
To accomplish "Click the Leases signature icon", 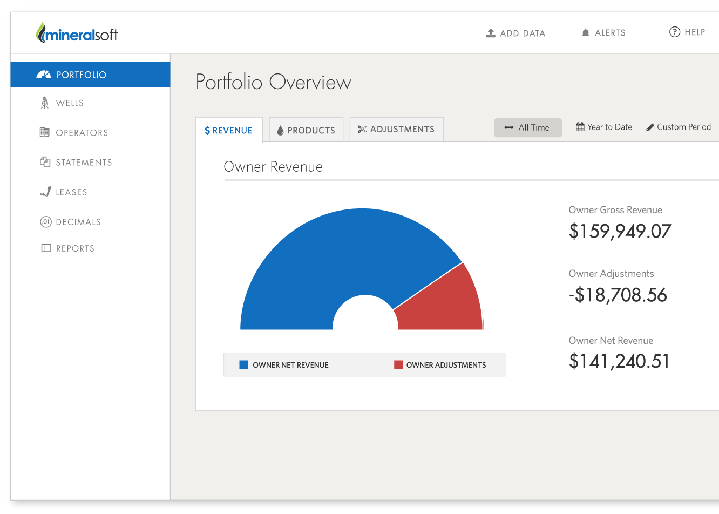I will click(x=45, y=192).
